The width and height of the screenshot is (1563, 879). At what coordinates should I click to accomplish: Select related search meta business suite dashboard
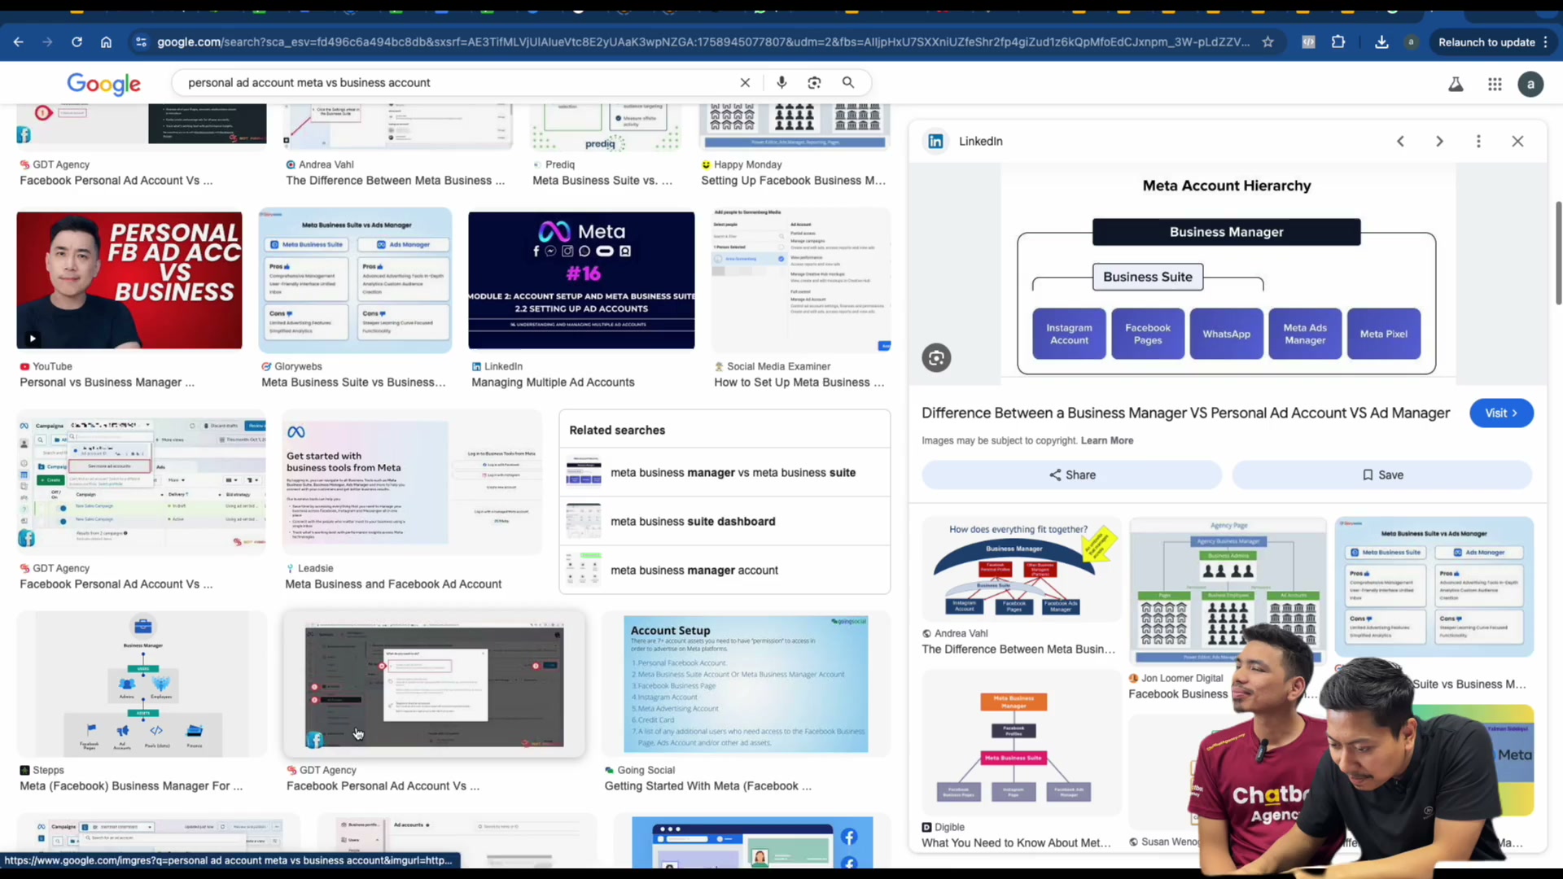[x=725, y=521]
